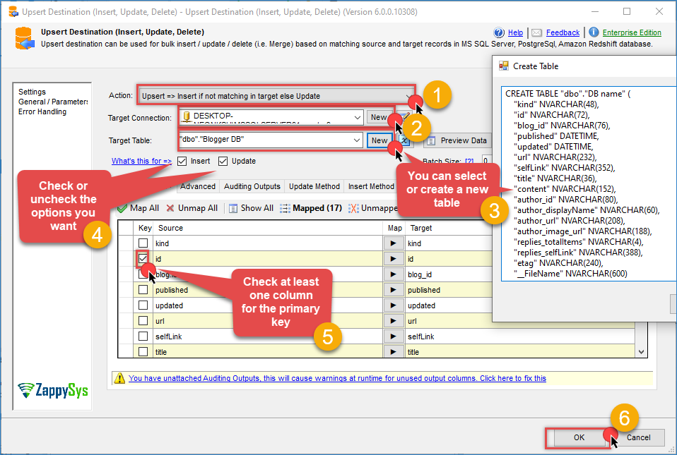Switch to the Auditing Outputs tab
The width and height of the screenshot is (677, 455).
(252, 186)
